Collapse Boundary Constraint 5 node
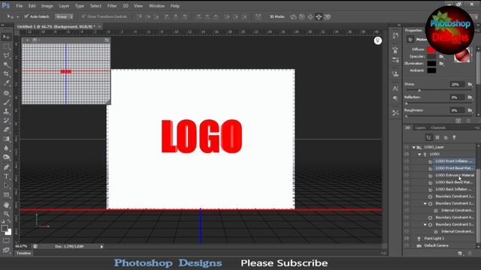Viewport: 481px width, 270px height. (425, 225)
